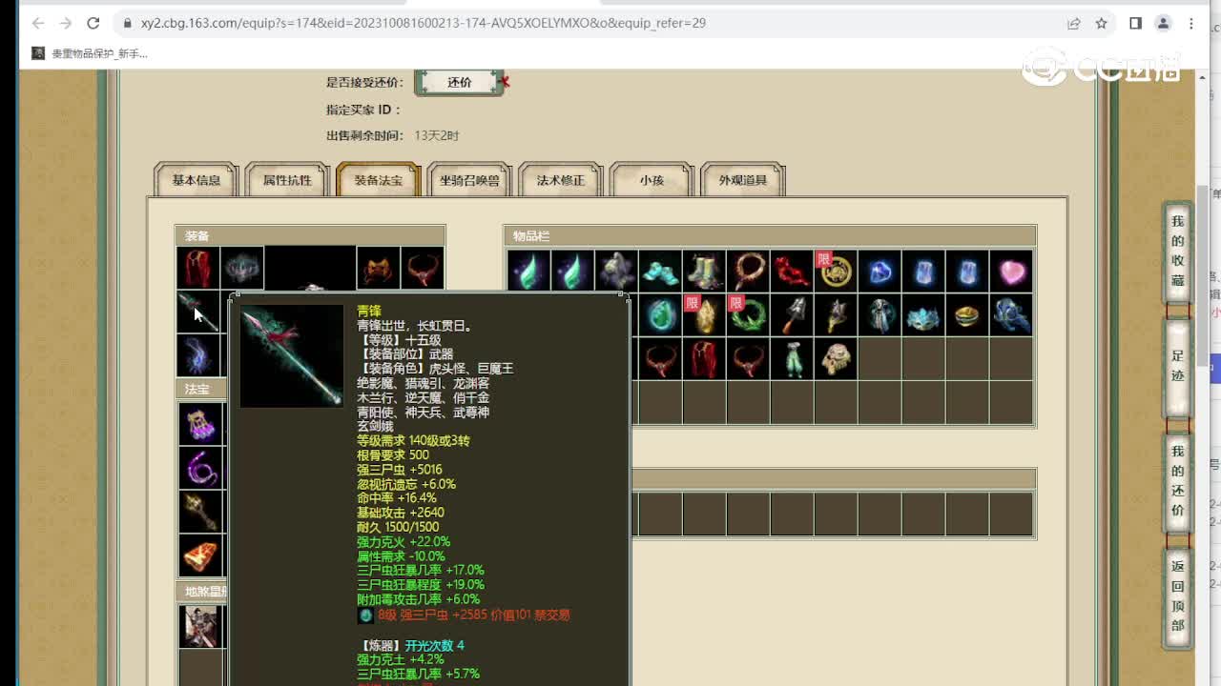The width and height of the screenshot is (1221, 686).
Task: Select the pink heart inventory item
Action: 1010,271
